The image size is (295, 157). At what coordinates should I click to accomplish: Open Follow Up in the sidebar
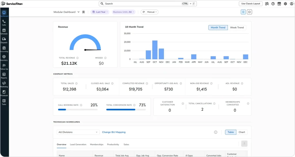tap(4, 67)
